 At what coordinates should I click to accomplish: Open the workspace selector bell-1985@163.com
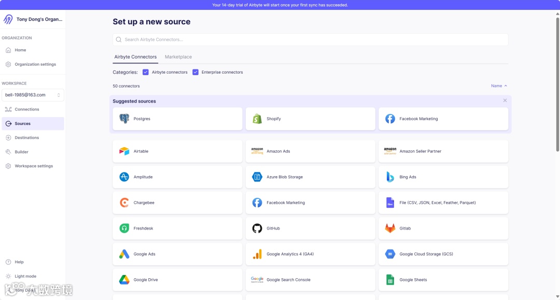click(33, 95)
